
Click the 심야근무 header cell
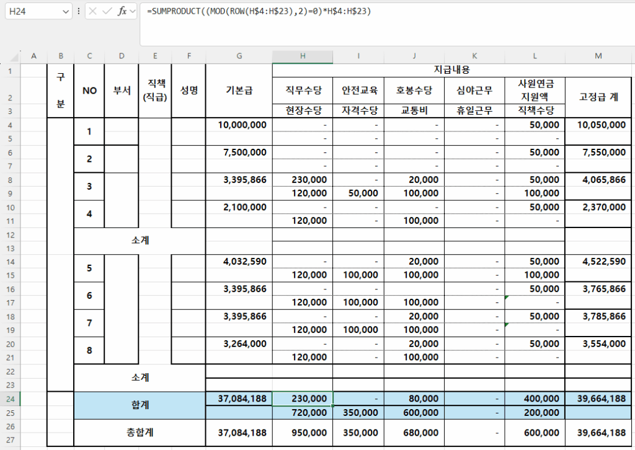click(474, 90)
